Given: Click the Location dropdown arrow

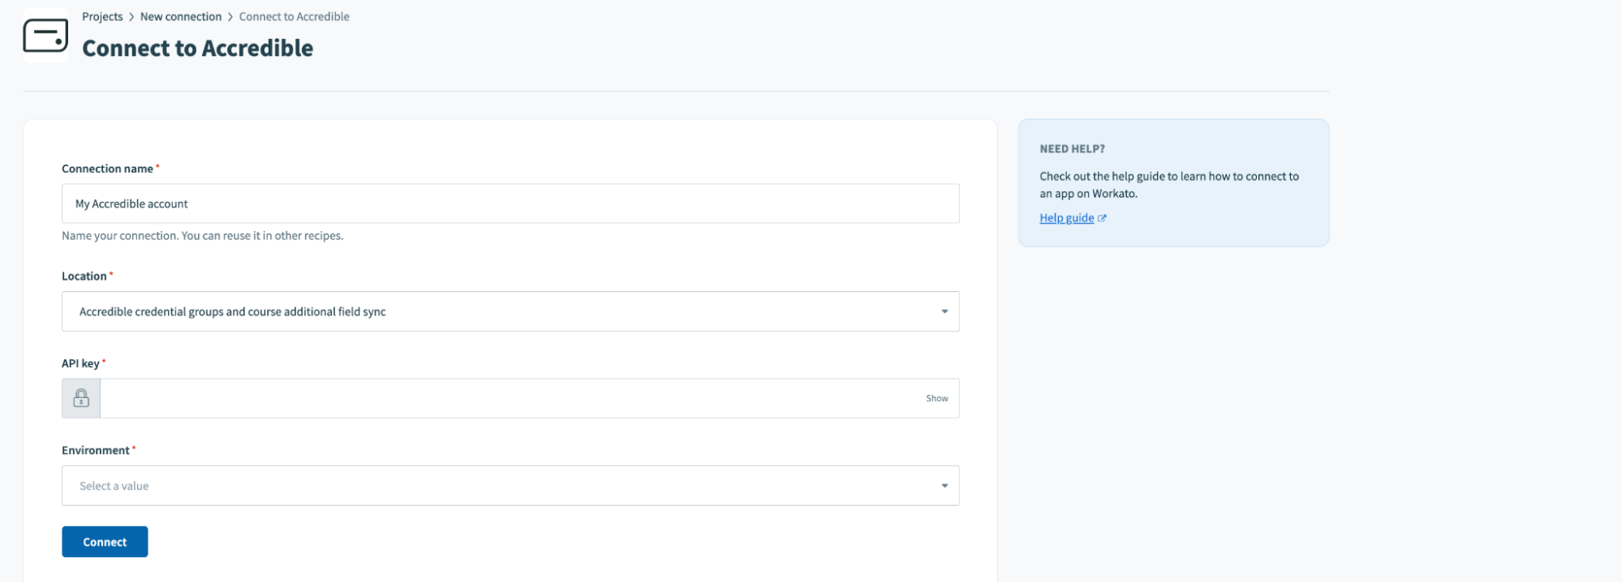Looking at the screenshot, I should coord(944,311).
